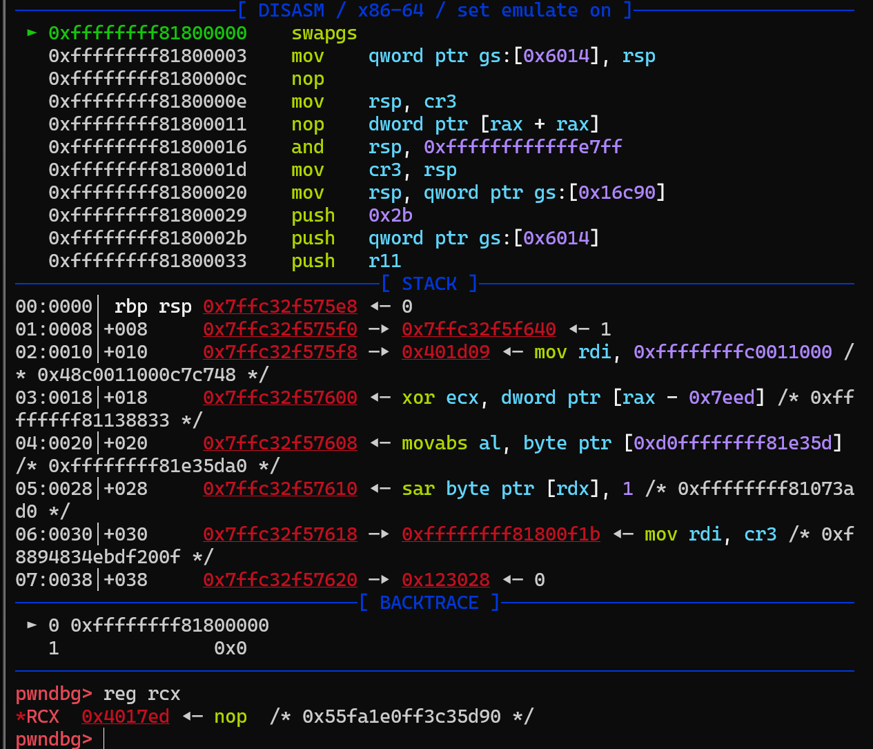
Task: Select address 0xffffffff8180002b push line
Action: click(148, 238)
